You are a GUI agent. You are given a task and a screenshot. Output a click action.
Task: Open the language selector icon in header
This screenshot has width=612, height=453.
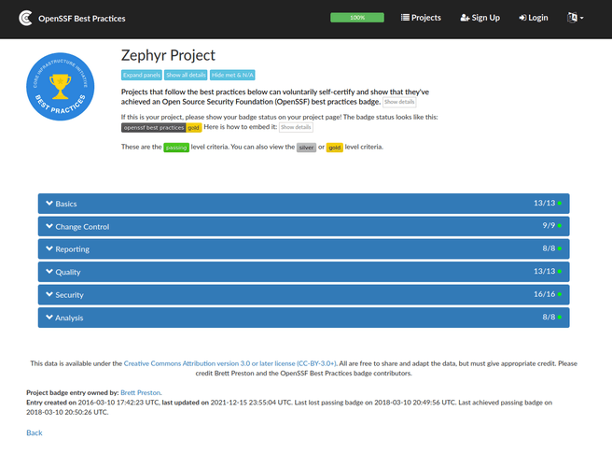point(575,18)
